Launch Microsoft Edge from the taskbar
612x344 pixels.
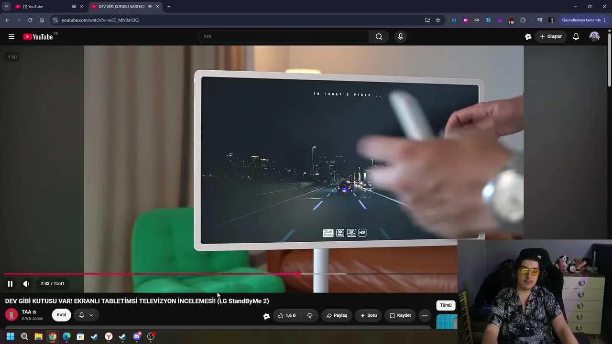[66, 336]
